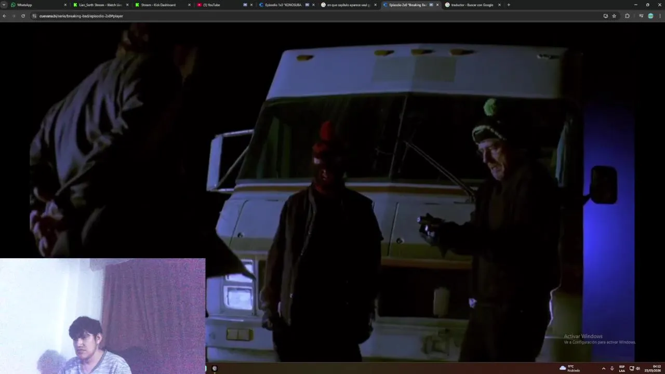665x374 pixels.
Task: Open the browser profile avatar
Action: click(650, 16)
